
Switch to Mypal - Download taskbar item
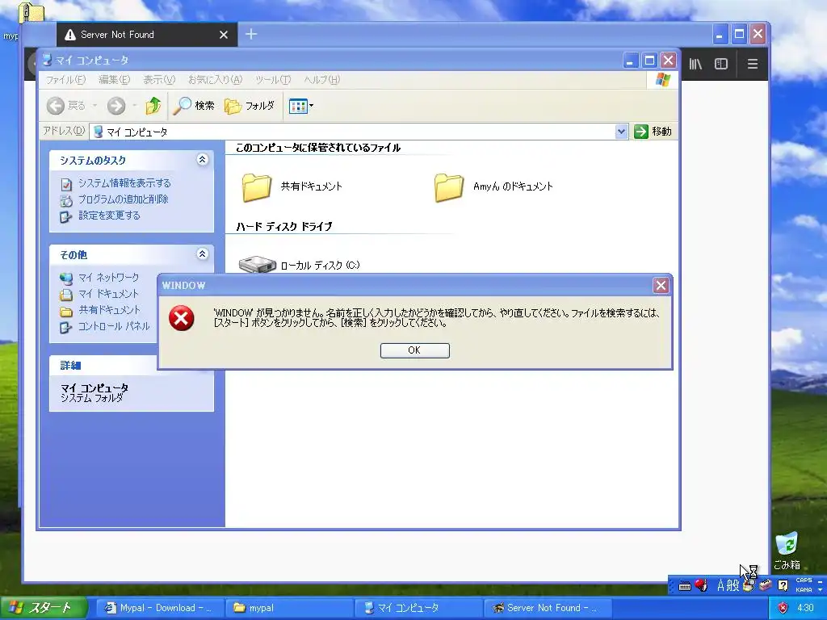pos(159,608)
